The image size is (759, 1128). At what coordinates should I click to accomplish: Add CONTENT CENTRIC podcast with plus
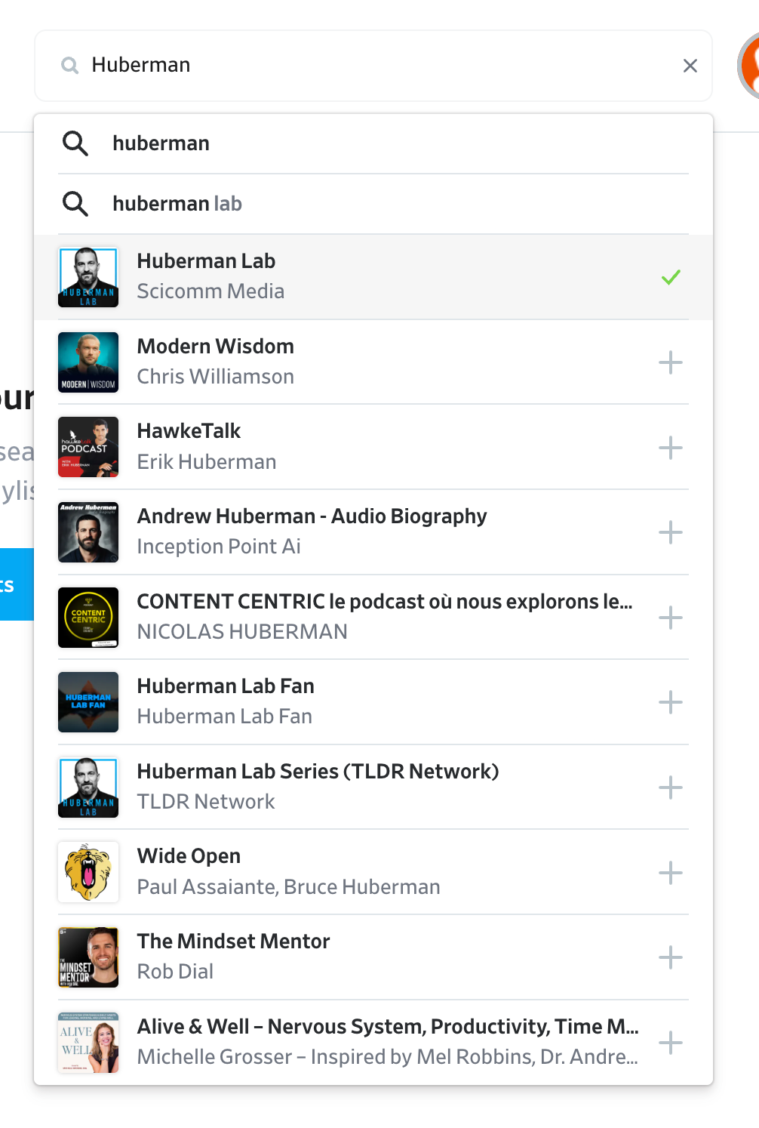[x=671, y=618]
